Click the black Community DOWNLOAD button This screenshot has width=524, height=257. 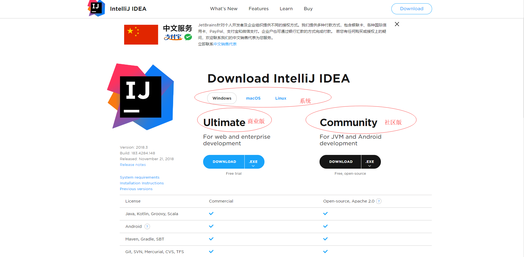click(x=340, y=162)
